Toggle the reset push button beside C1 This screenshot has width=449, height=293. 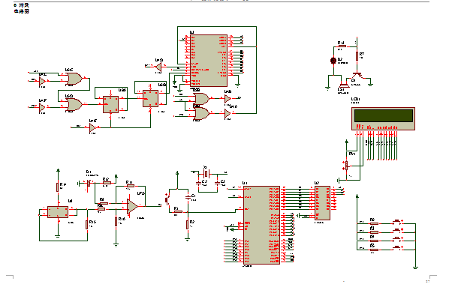pyautogui.click(x=167, y=199)
